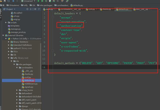Screen dimensions: 160x110
Task: Click "authorization" string in code
Action: (x=71, y=26)
